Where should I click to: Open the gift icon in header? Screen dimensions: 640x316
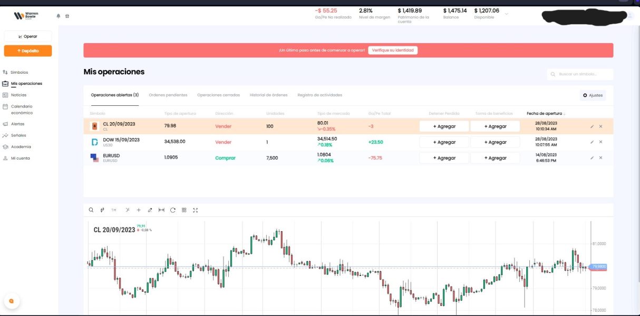pos(67,16)
